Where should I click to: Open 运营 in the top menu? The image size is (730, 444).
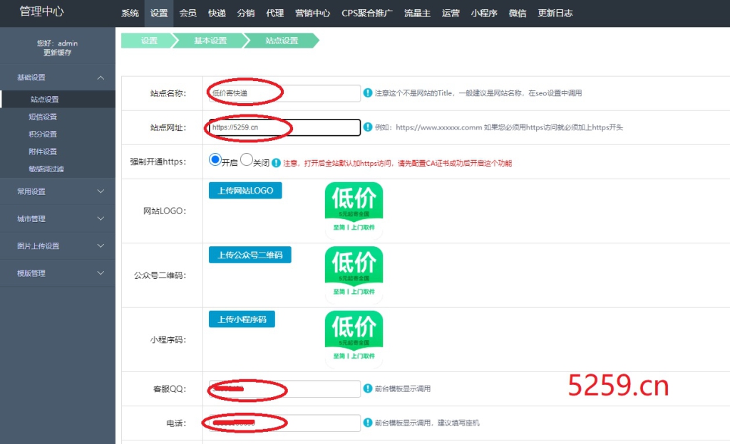tap(451, 13)
